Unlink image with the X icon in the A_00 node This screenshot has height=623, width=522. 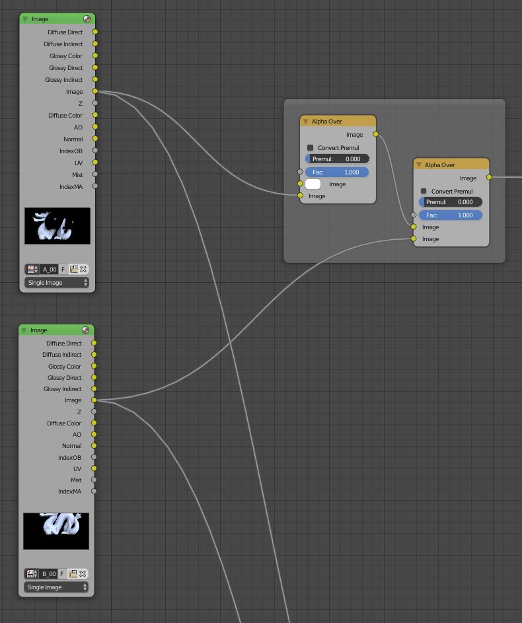coord(83,270)
